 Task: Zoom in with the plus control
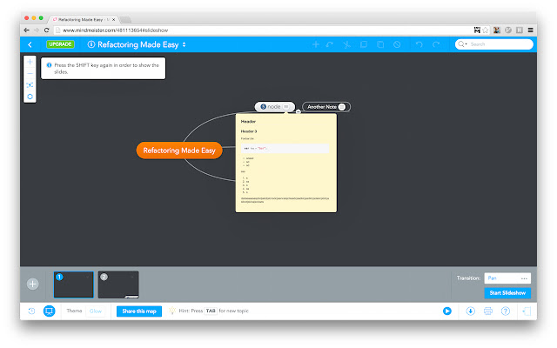pos(30,62)
